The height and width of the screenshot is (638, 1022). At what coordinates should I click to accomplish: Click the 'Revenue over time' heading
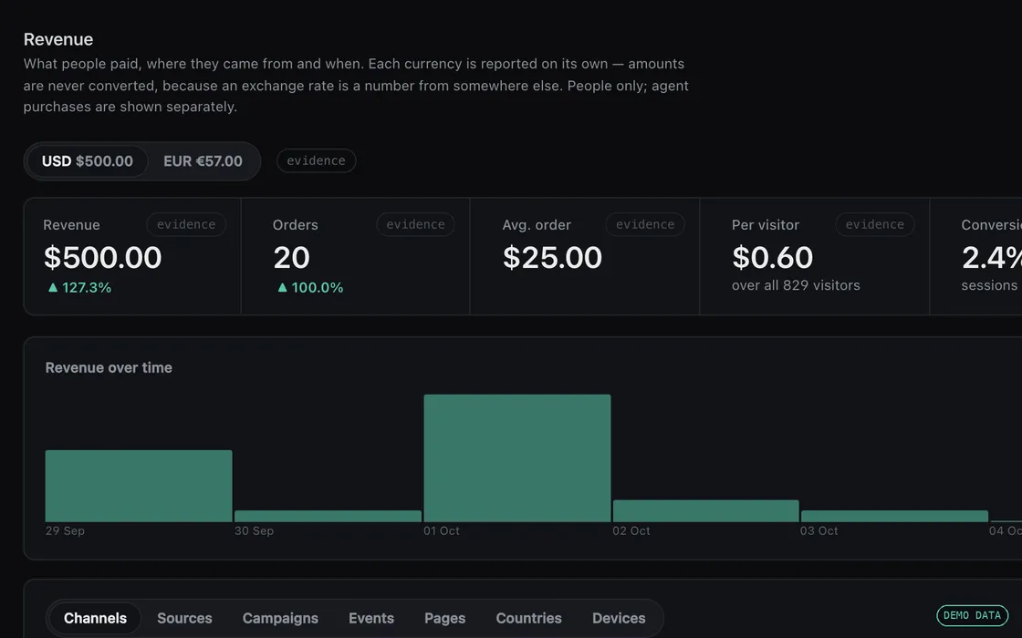pos(109,368)
